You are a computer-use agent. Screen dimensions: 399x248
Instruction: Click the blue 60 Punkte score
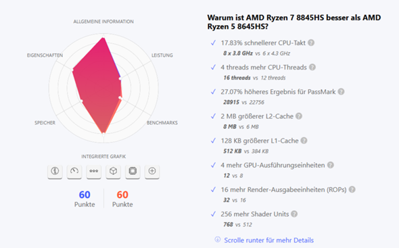coord(85,199)
